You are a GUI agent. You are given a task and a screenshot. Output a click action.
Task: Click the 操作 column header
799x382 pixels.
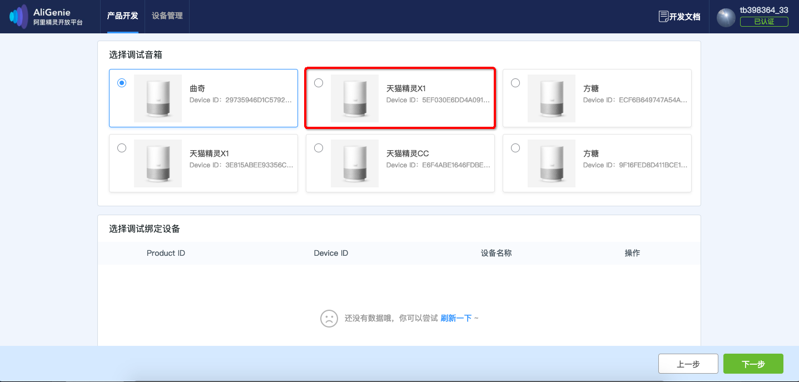632,253
